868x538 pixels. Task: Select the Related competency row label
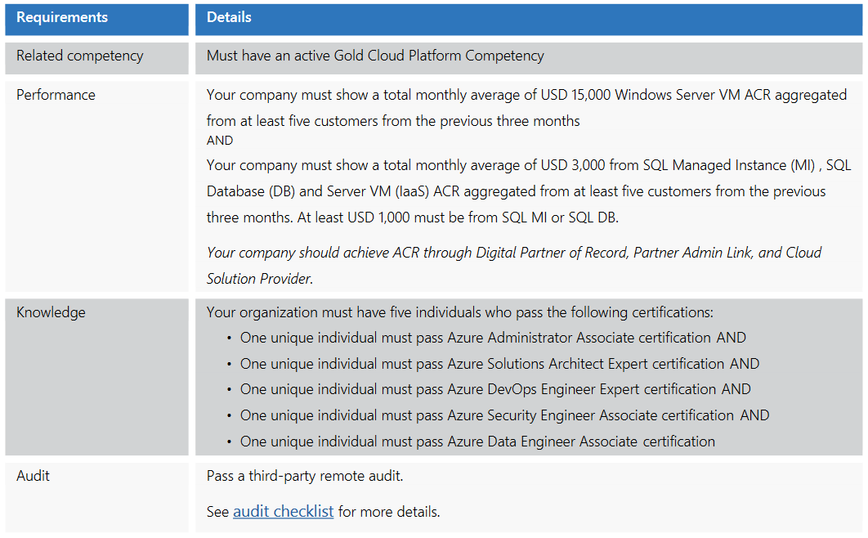coord(79,56)
